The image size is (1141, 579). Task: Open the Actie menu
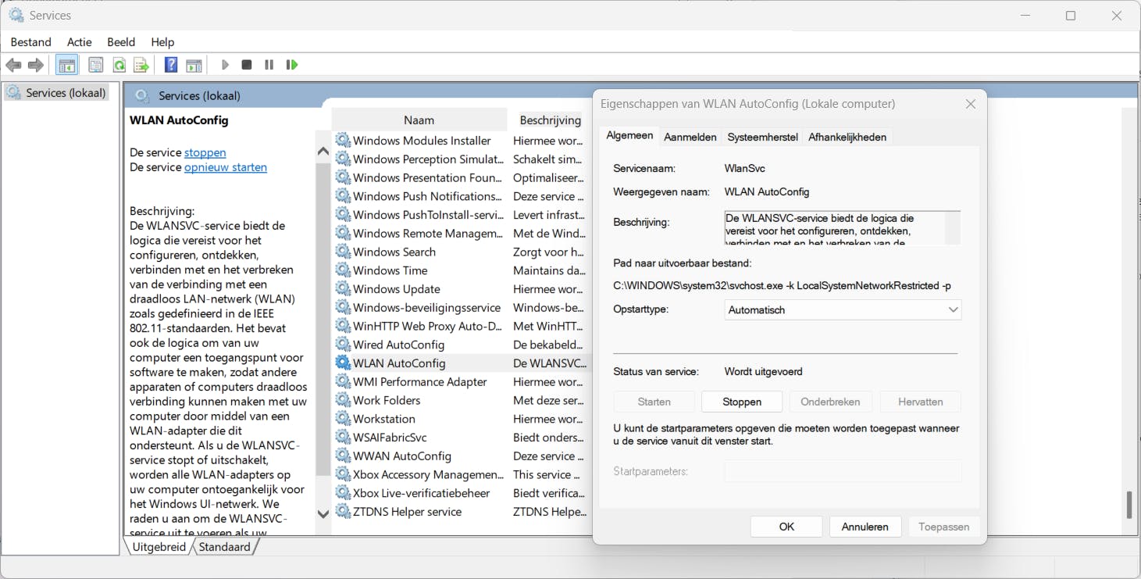pos(80,42)
